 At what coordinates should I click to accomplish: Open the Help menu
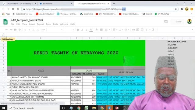(x=73, y=24)
